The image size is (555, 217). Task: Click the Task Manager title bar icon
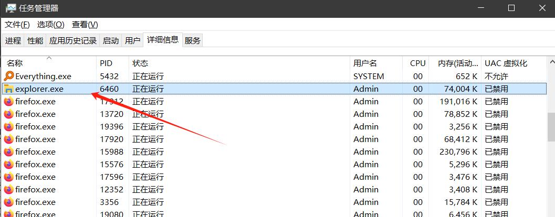[x=11, y=8]
